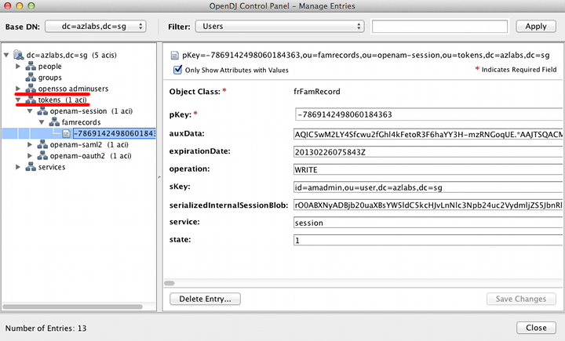565x341 pixels.
Task: Select the openam-oauth2 (1 aci) entry
Action: pyautogui.click(x=90, y=156)
